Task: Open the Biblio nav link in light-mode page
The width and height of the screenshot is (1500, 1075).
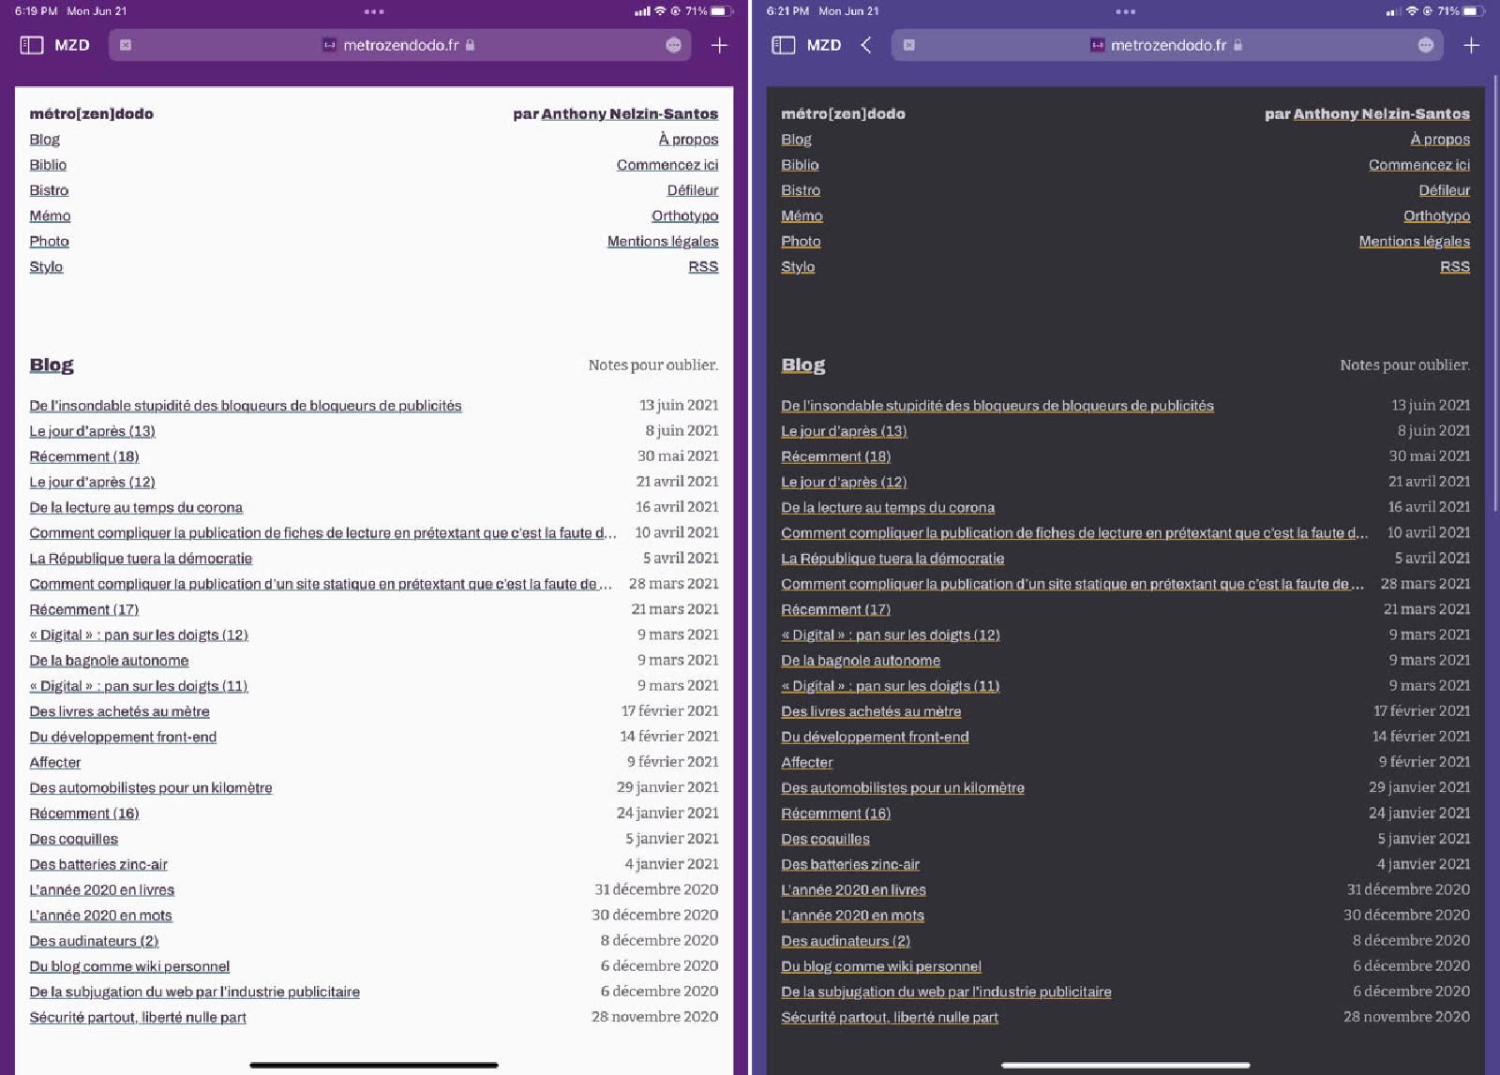Action: pyautogui.click(x=48, y=165)
